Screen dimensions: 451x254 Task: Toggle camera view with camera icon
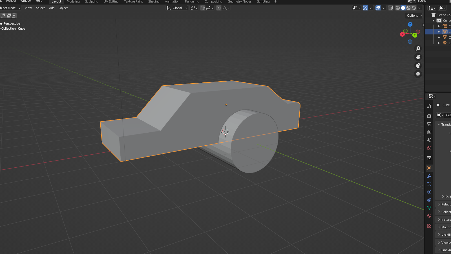[x=418, y=65]
